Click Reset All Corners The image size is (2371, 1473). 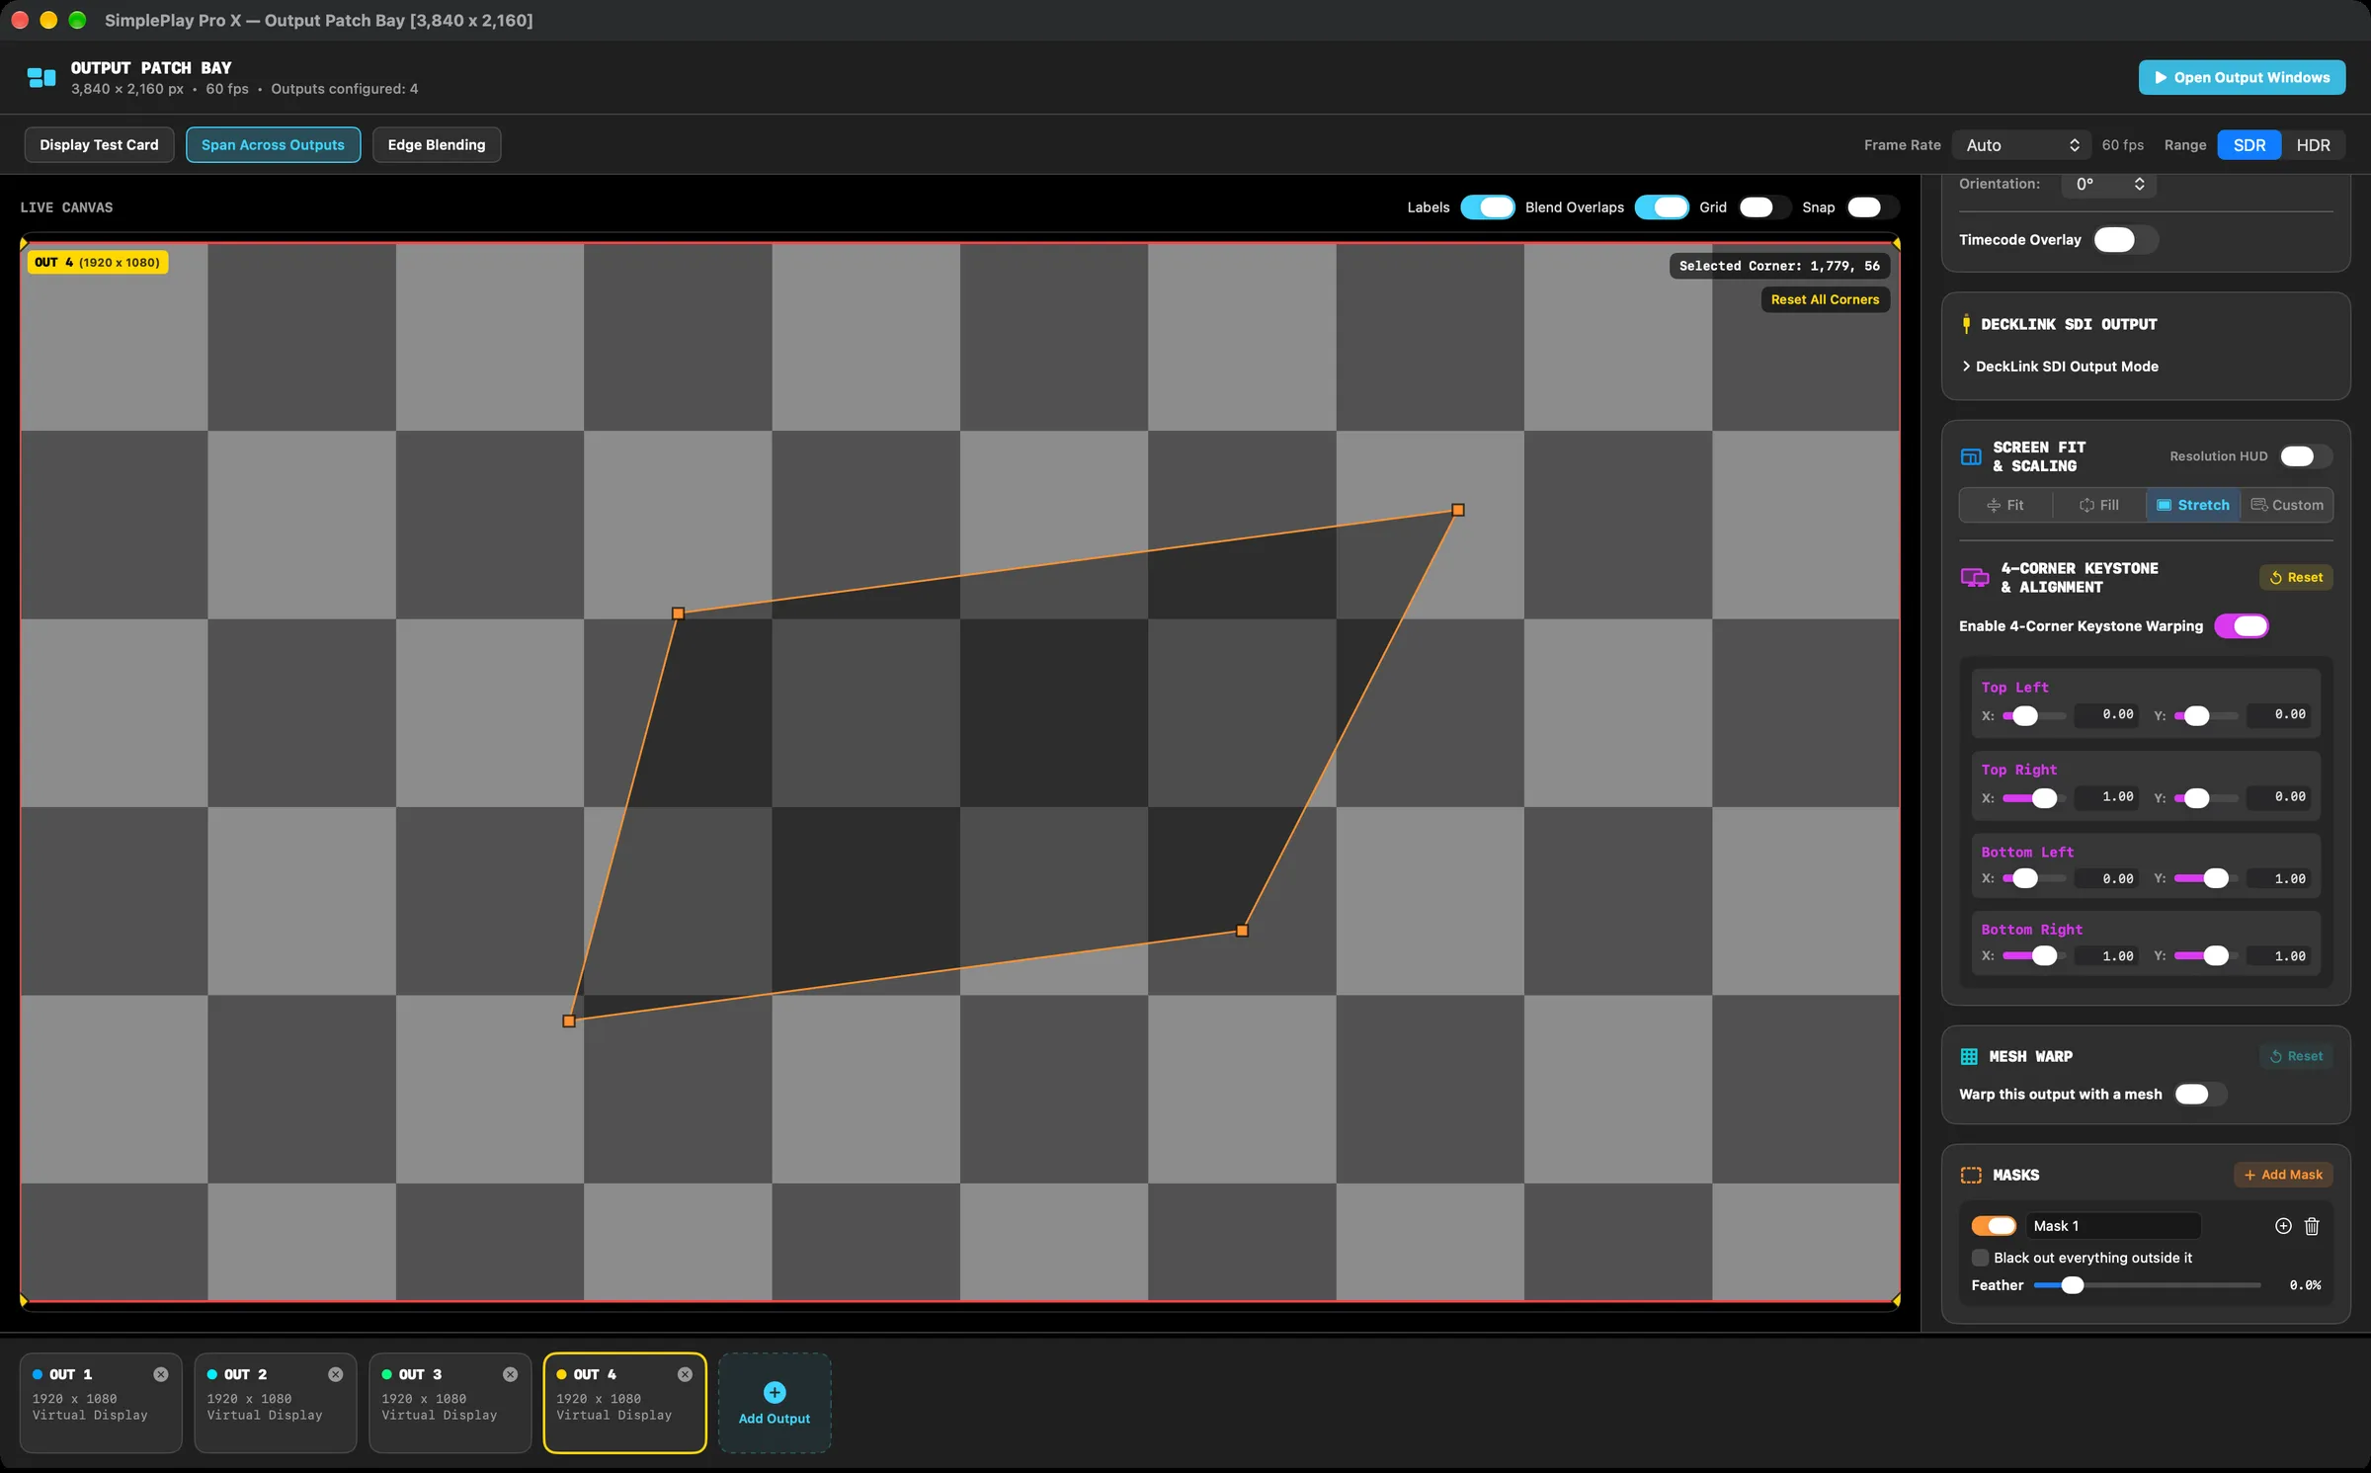coord(1825,299)
